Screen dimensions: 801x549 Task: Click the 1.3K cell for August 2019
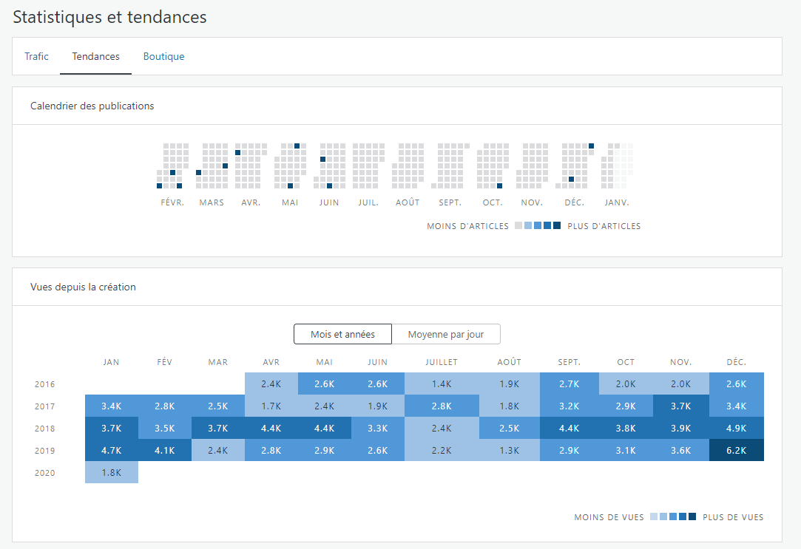coord(510,451)
